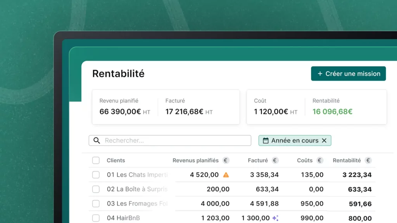Screen dimensions: 397x223
Task: Sort the table by the Clients column
Action: click(x=116, y=160)
